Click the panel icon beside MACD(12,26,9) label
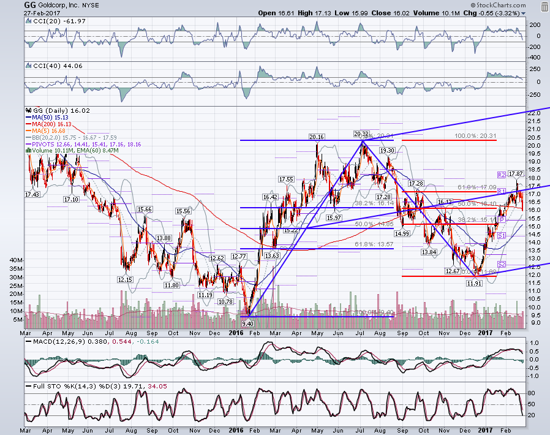Image resolution: width=550 pixels, height=435 pixels. [28, 341]
